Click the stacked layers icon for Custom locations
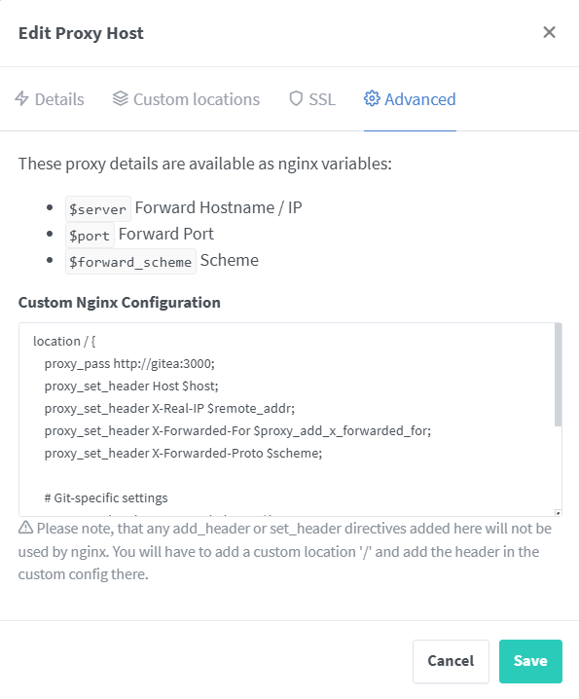The image size is (579, 699). (x=121, y=98)
